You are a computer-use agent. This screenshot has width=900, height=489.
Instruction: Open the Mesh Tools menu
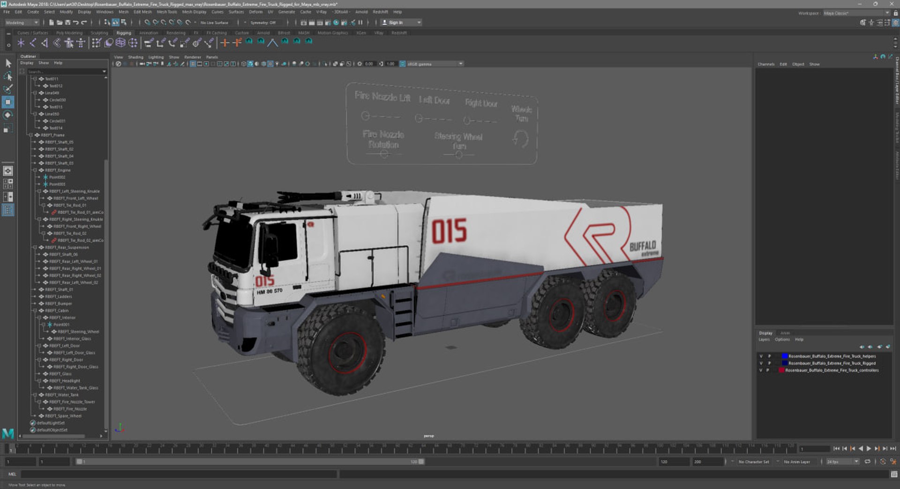click(166, 12)
